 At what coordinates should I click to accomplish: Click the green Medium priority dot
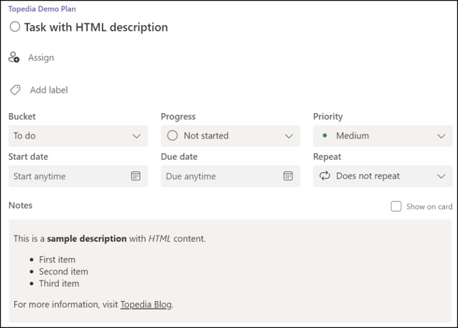pyautogui.click(x=324, y=135)
